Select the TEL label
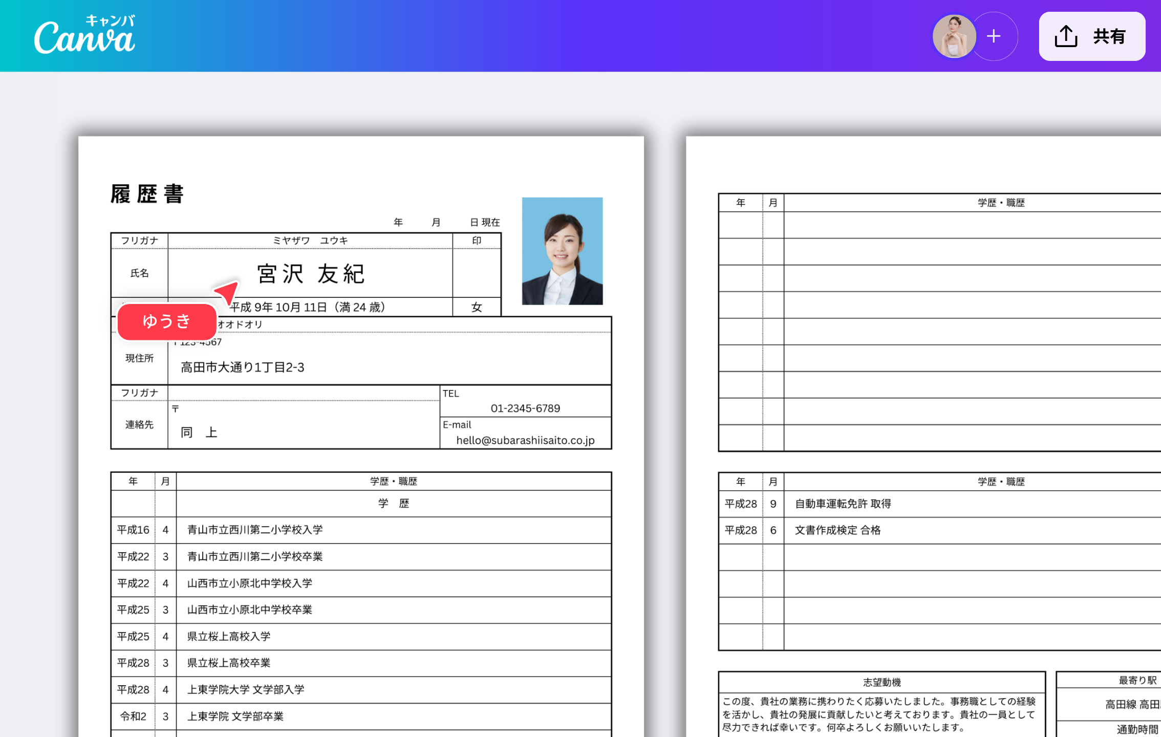The width and height of the screenshot is (1161, 737). click(x=450, y=394)
